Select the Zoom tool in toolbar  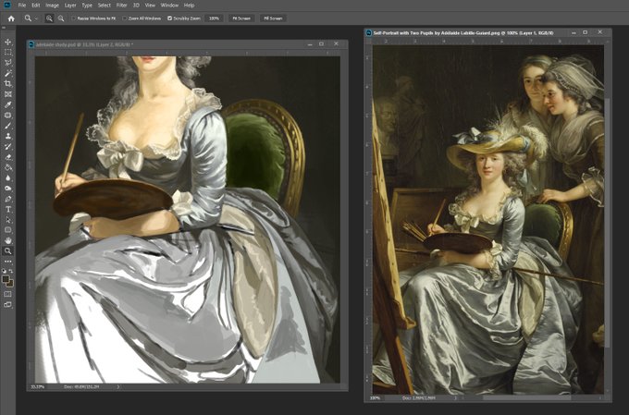pyautogui.click(x=7, y=251)
